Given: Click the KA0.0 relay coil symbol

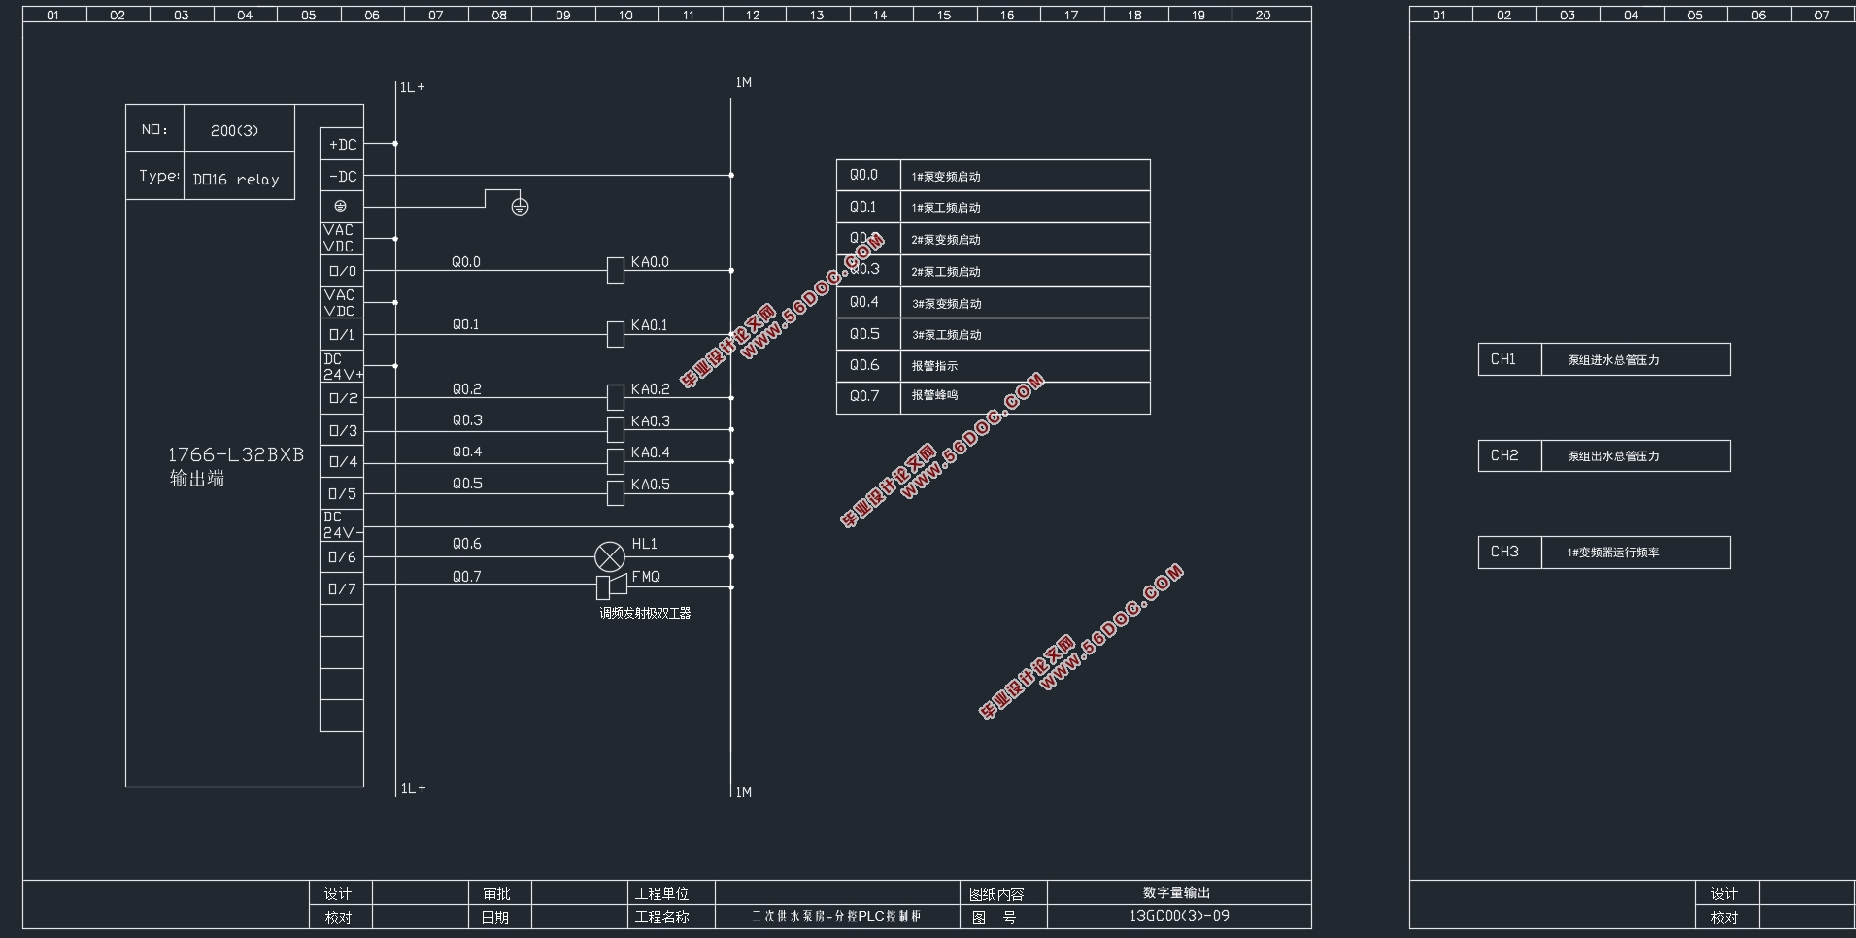Looking at the screenshot, I should coord(615,271).
